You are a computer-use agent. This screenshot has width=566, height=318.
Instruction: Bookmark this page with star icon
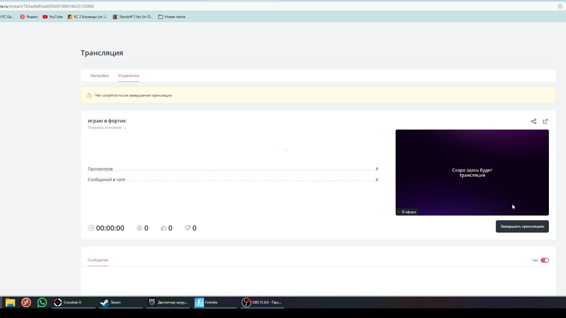(560, 6)
